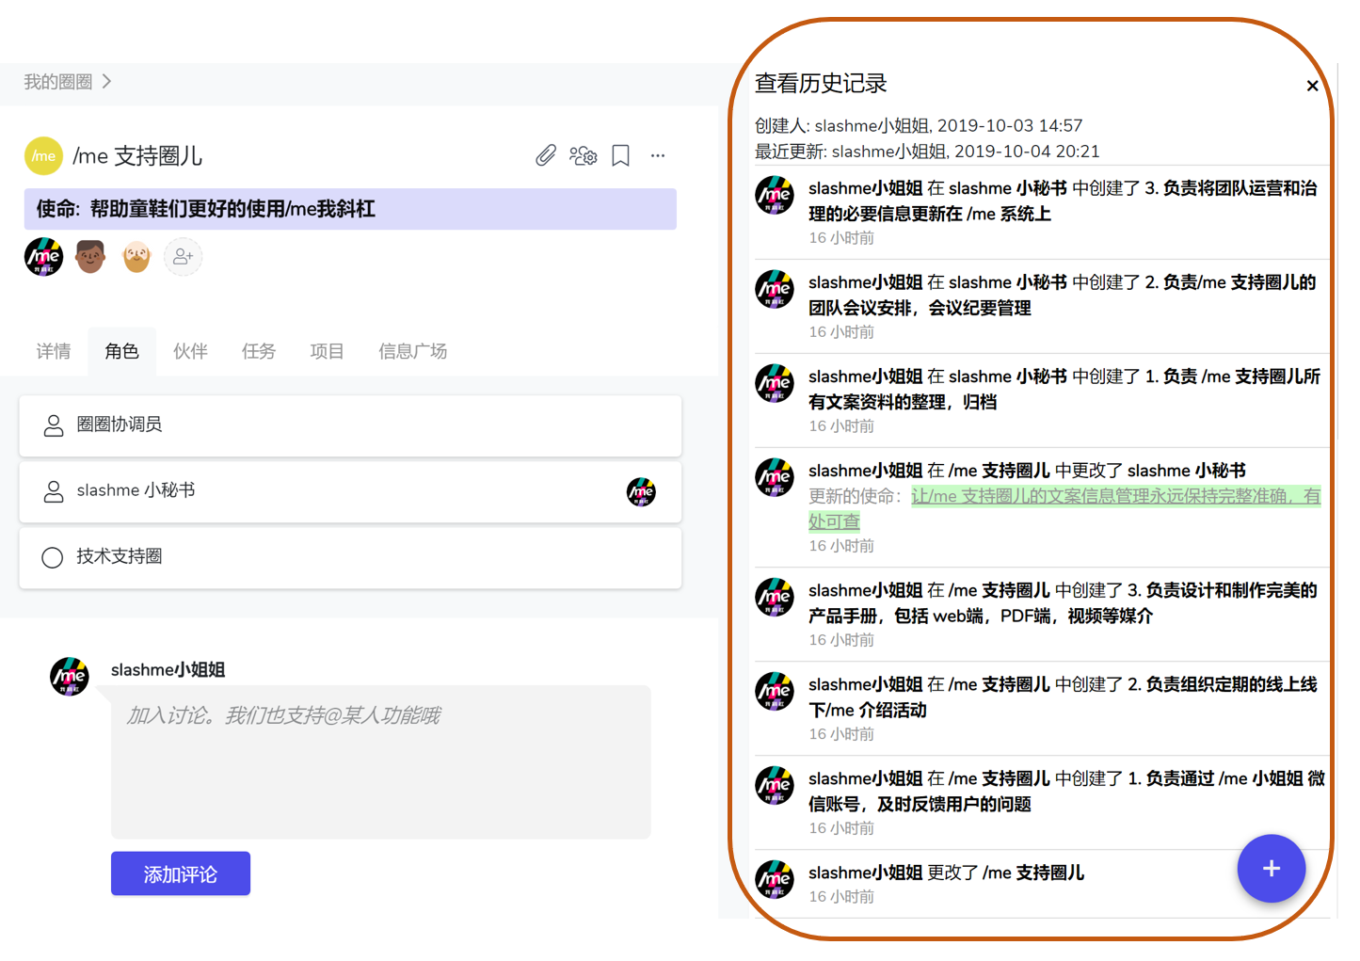1360x961 pixels.
Task: Switch to the 详情 tab
Action: 54,351
